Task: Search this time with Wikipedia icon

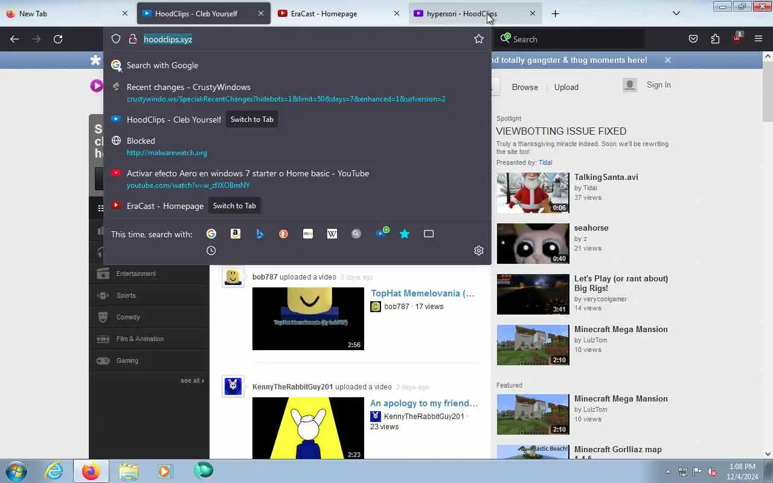Action: tap(332, 234)
